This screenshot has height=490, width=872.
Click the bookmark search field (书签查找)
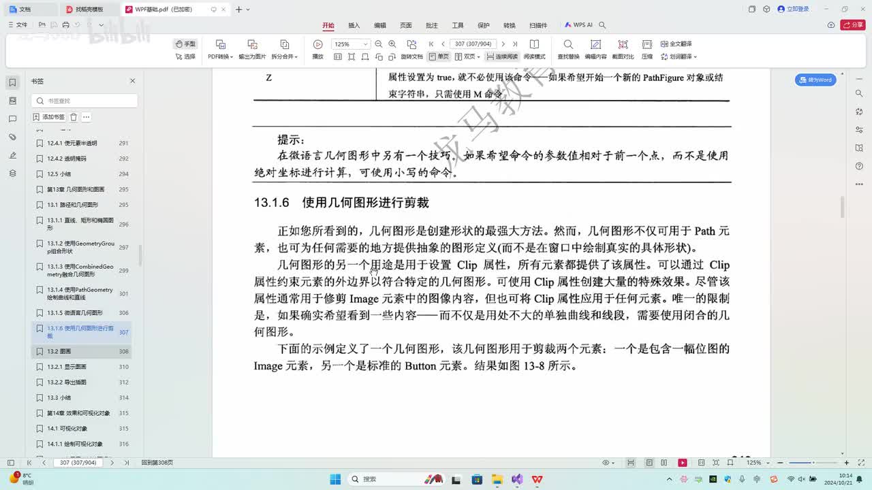click(x=84, y=101)
